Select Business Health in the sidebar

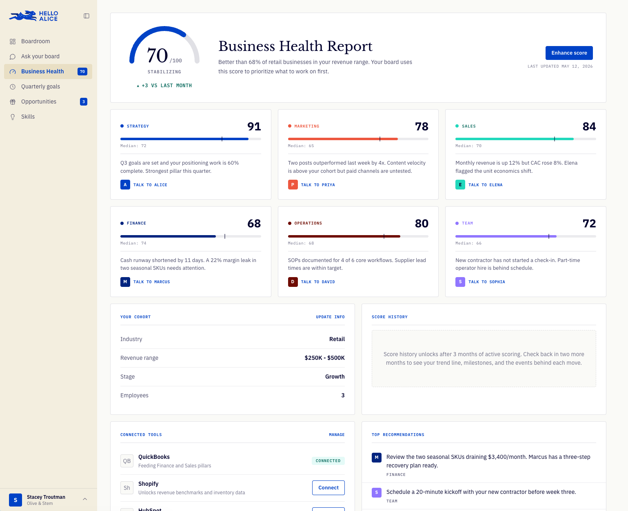click(x=48, y=72)
